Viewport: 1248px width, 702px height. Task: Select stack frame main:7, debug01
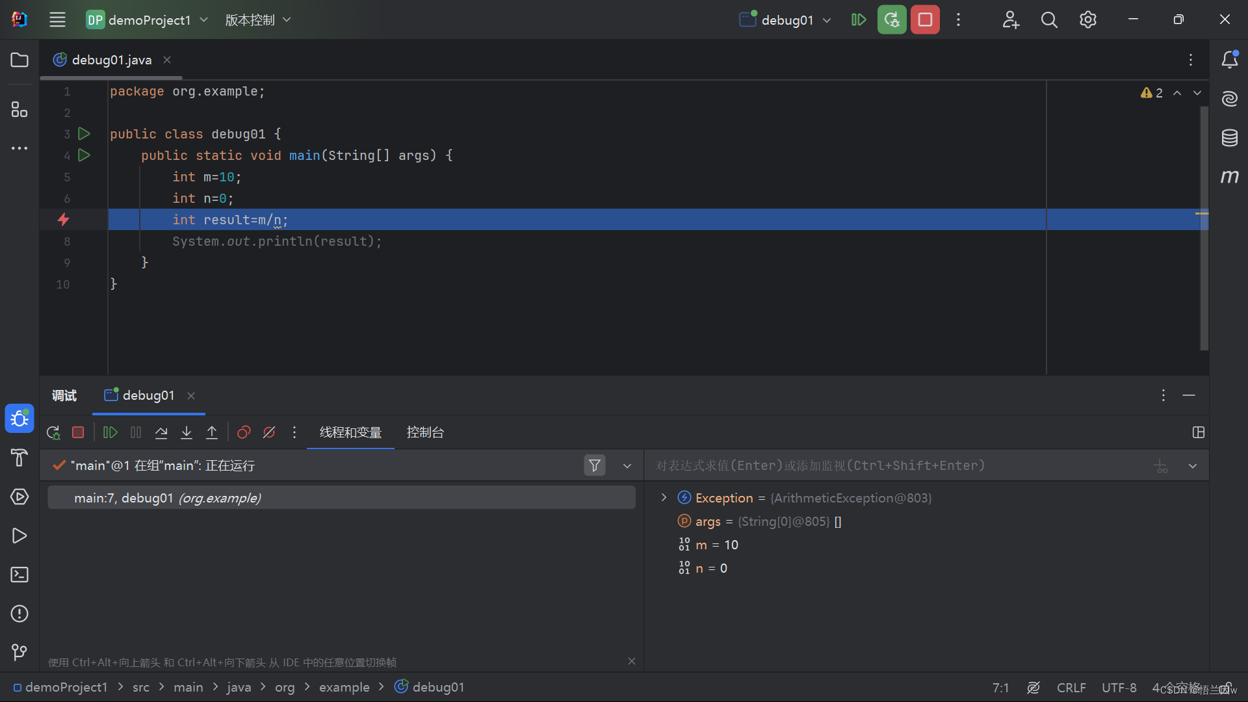(x=342, y=497)
